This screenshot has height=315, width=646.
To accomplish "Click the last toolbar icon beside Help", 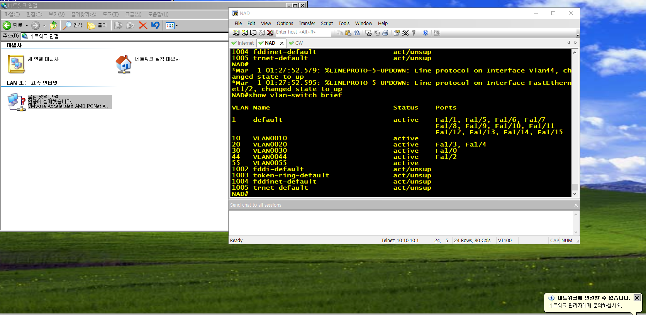I will click(437, 33).
